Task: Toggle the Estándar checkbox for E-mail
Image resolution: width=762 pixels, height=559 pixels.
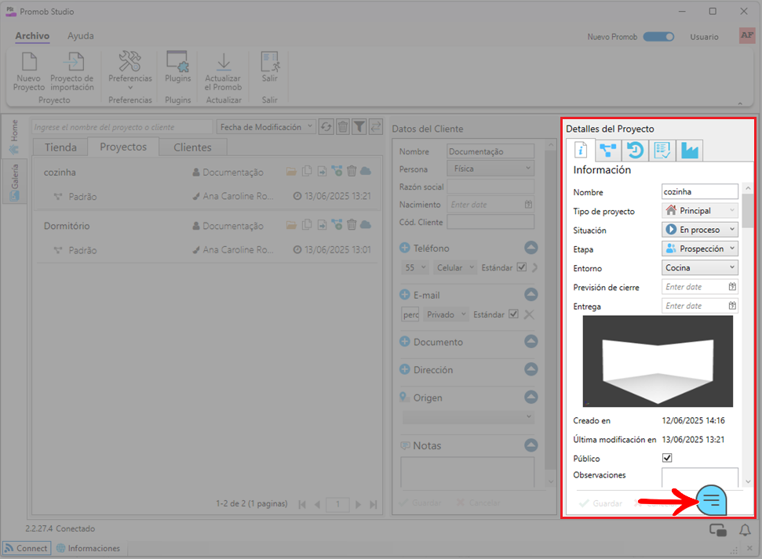Action: pyautogui.click(x=513, y=314)
